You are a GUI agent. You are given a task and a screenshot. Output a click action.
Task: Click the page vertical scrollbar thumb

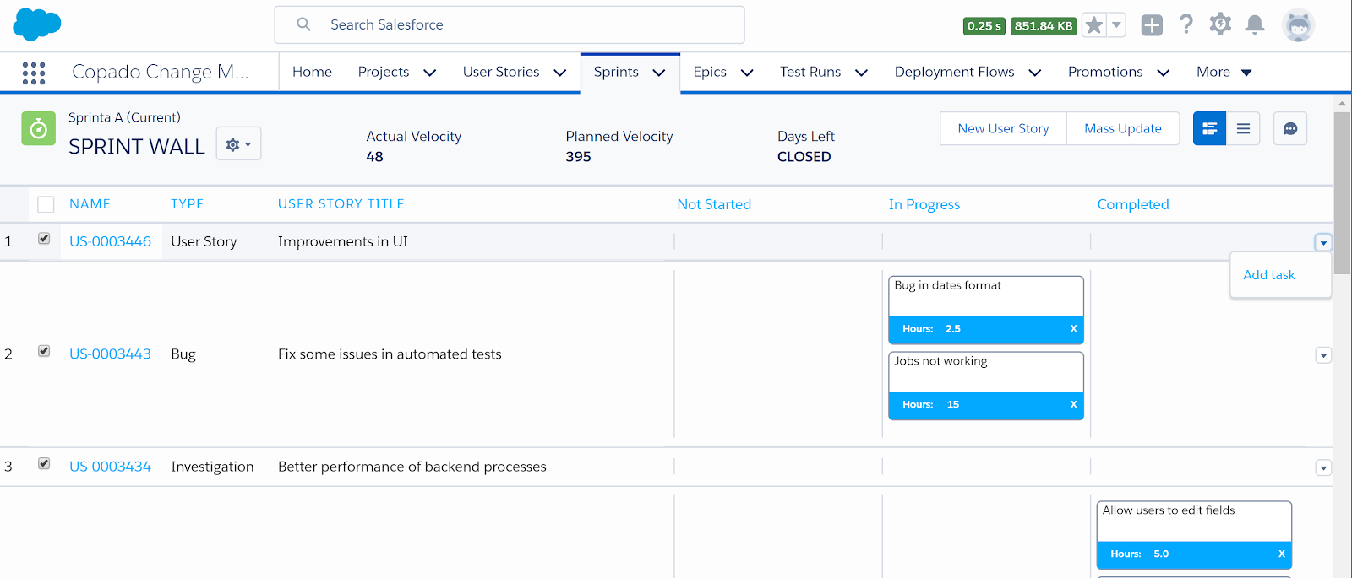point(1342,193)
